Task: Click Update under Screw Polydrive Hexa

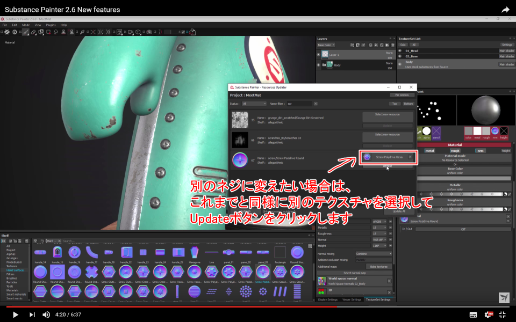Action: (388, 166)
